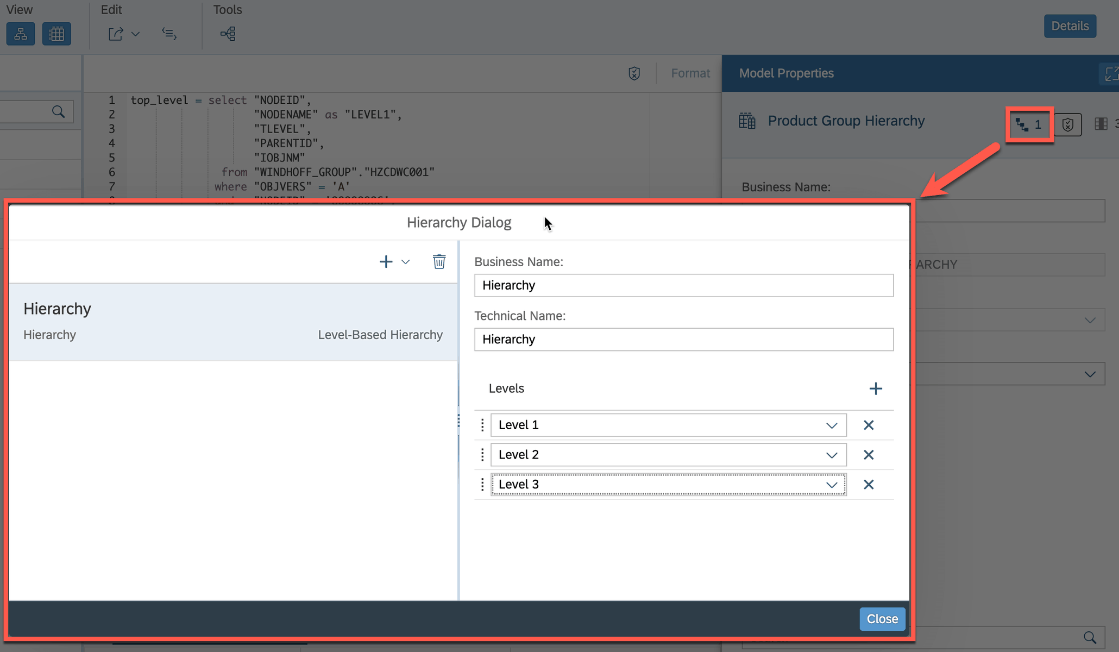Click the format code icon under Edit
This screenshot has height=652, width=1119.
coord(169,34)
